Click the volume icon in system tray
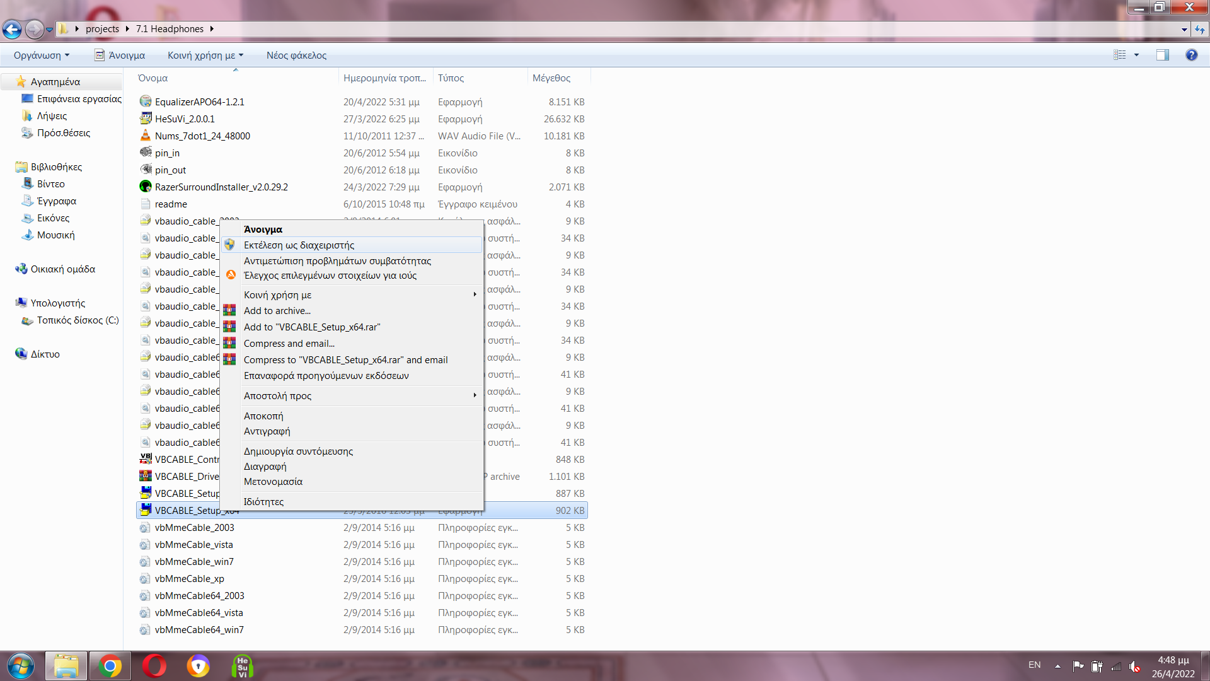The height and width of the screenshot is (681, 1210). pos(1134,666)
